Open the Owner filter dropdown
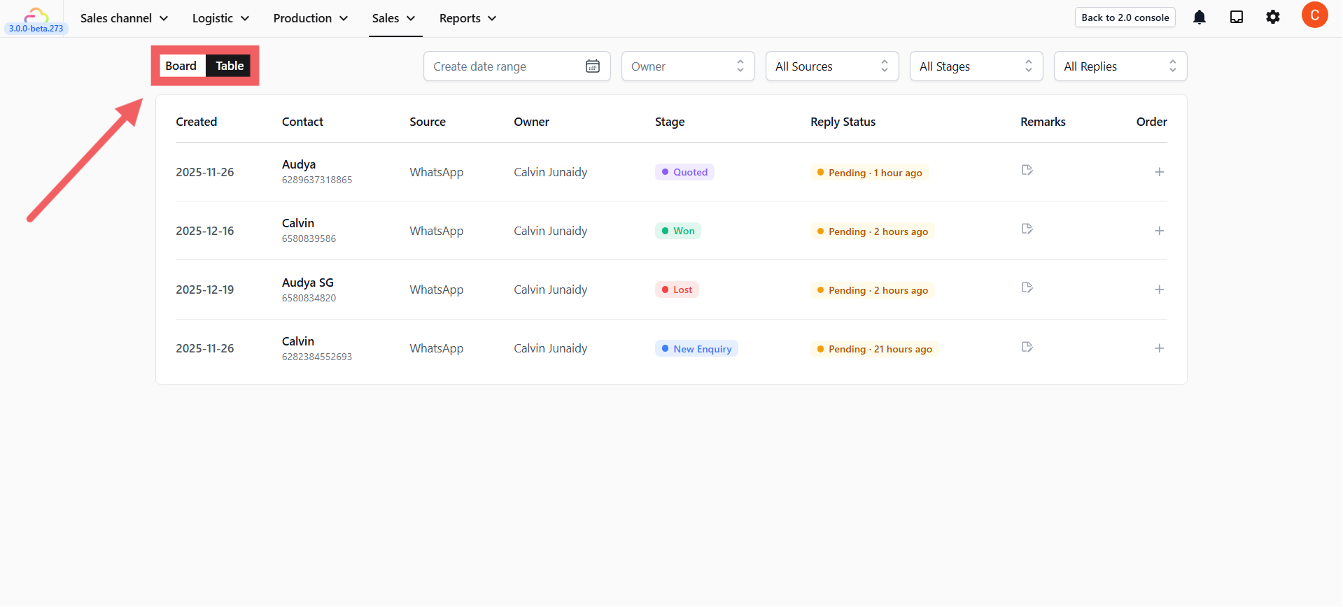The height and width of the screenshot is (607, 1343). 688,66
